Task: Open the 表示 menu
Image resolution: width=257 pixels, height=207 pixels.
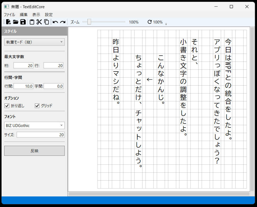Action: (x=36, y=15)
